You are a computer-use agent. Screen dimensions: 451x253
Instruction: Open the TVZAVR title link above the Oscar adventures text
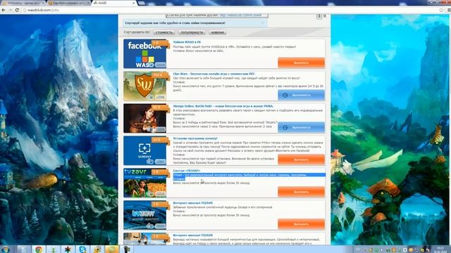click(x=193, y=203)
